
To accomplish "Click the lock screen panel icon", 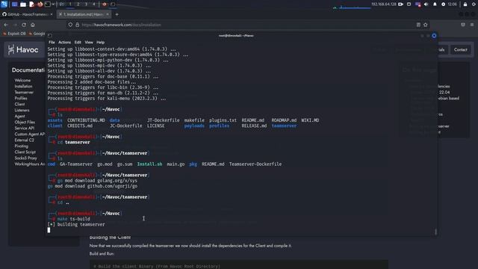I will tap(465, 4).
